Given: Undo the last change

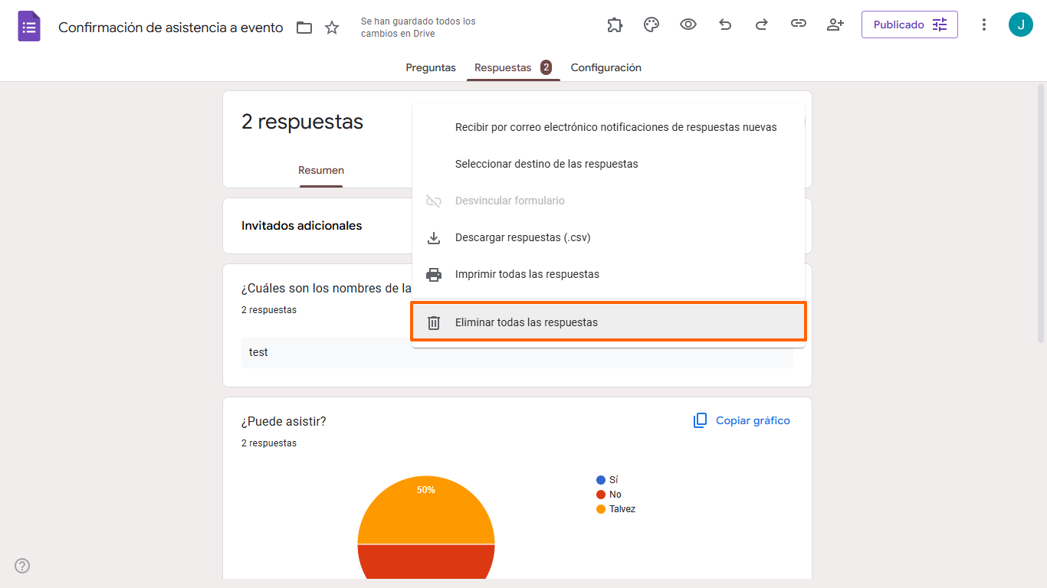Looking at the screenshot, I should coord(724,24).
